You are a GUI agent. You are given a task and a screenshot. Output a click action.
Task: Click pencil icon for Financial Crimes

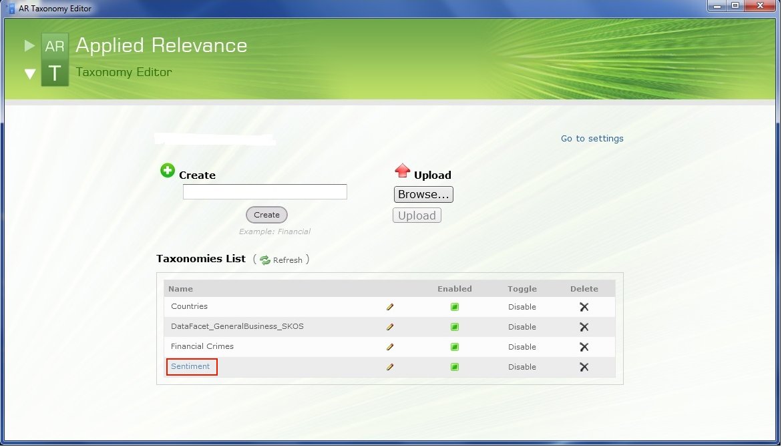(x=390, y=347)
